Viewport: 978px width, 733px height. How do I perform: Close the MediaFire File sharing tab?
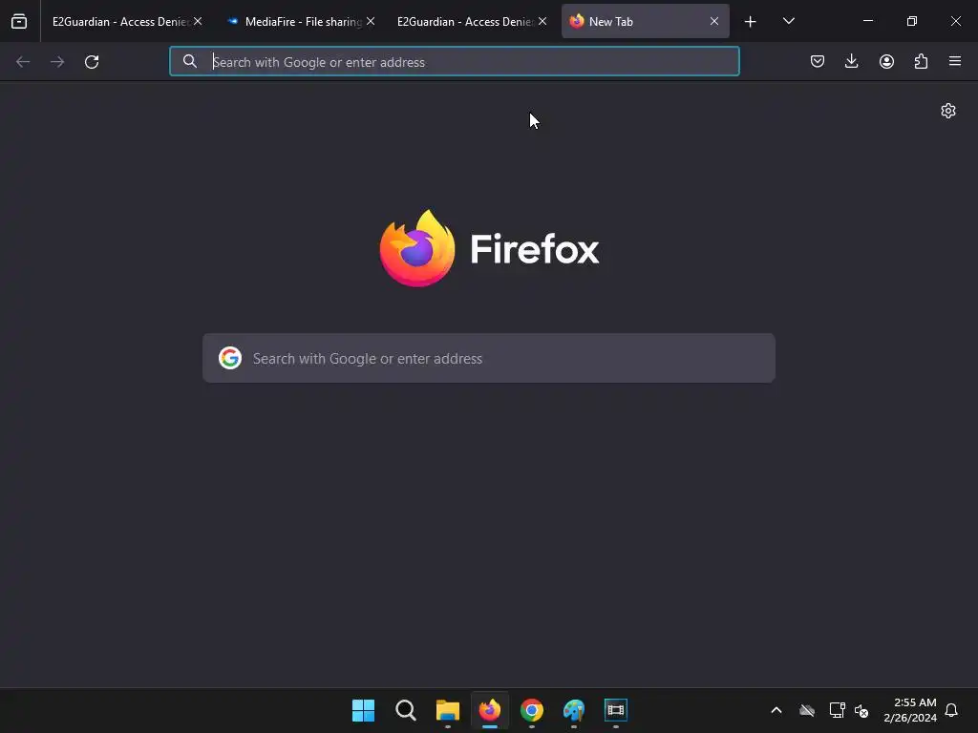click(371, 21)
